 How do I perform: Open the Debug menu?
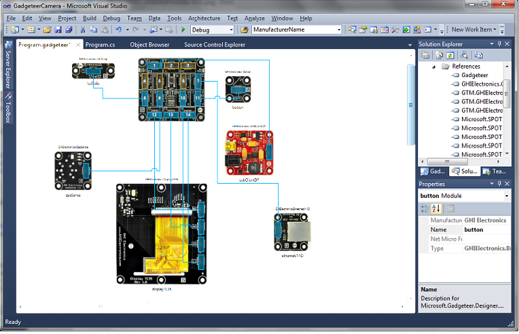111,18
